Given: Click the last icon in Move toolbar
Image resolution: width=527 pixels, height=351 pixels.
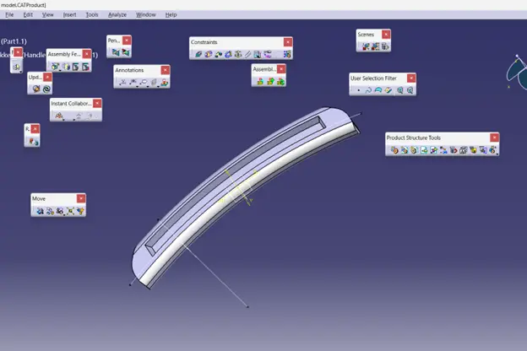Looking at the screenshot, I should [80, 211].
